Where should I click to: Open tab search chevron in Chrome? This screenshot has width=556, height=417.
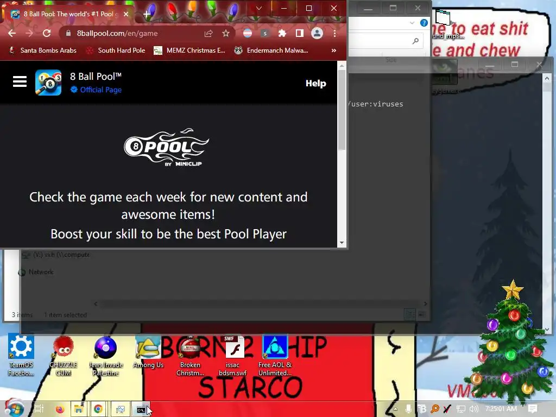point(259,8)
